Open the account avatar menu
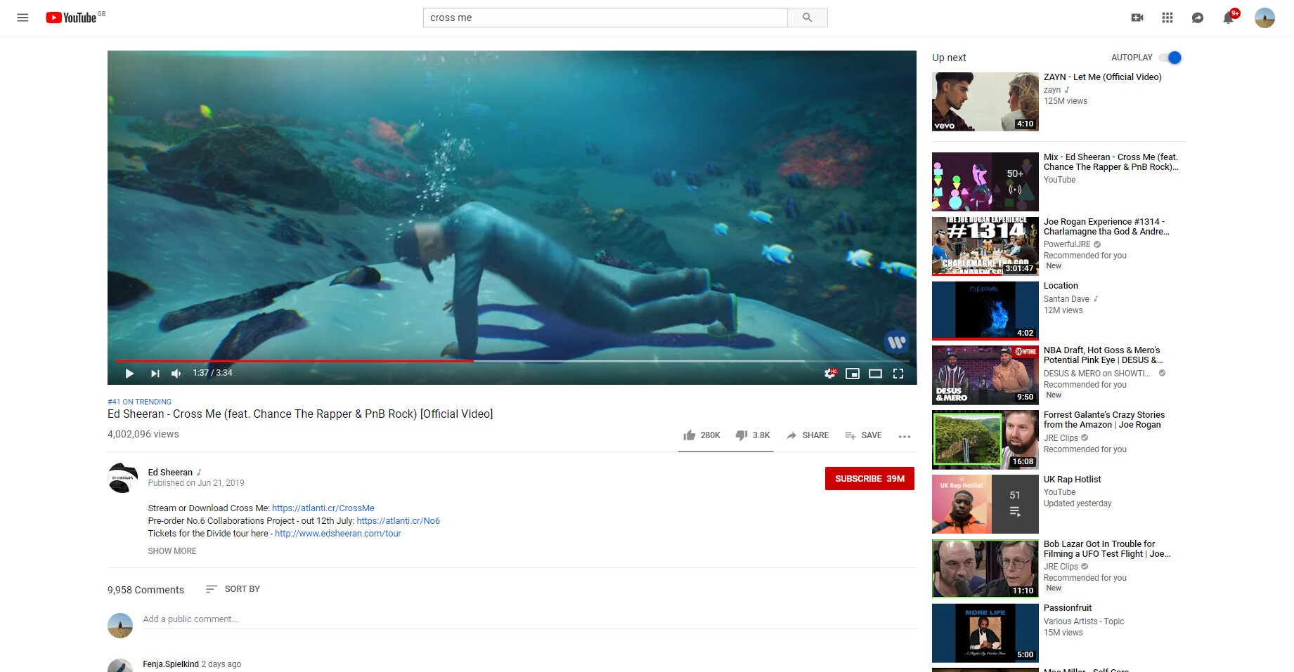 (x=1264, y=18)
